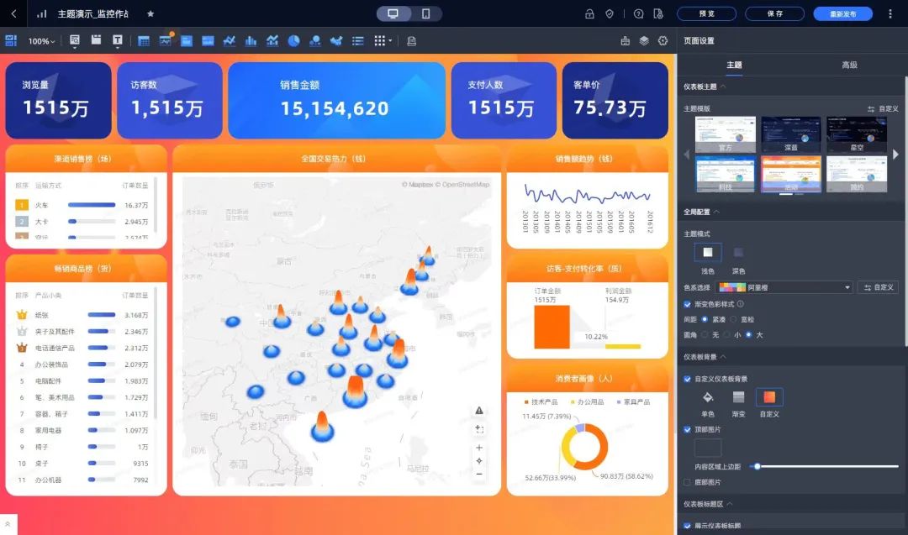908x535 pixels.
Task: Select 宽松 spacing radio
Action: pyautogui.click(x=733, y=319)
